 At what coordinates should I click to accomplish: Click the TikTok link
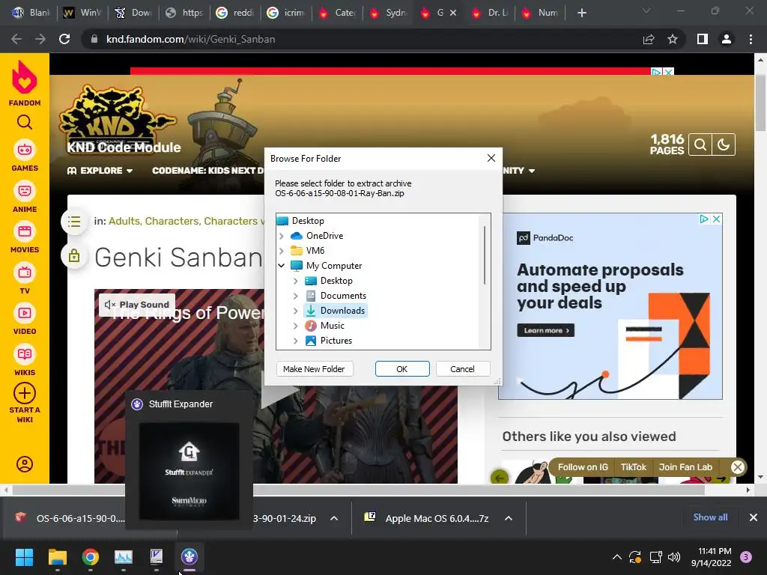pyautogui.click(x=634, y=467)
